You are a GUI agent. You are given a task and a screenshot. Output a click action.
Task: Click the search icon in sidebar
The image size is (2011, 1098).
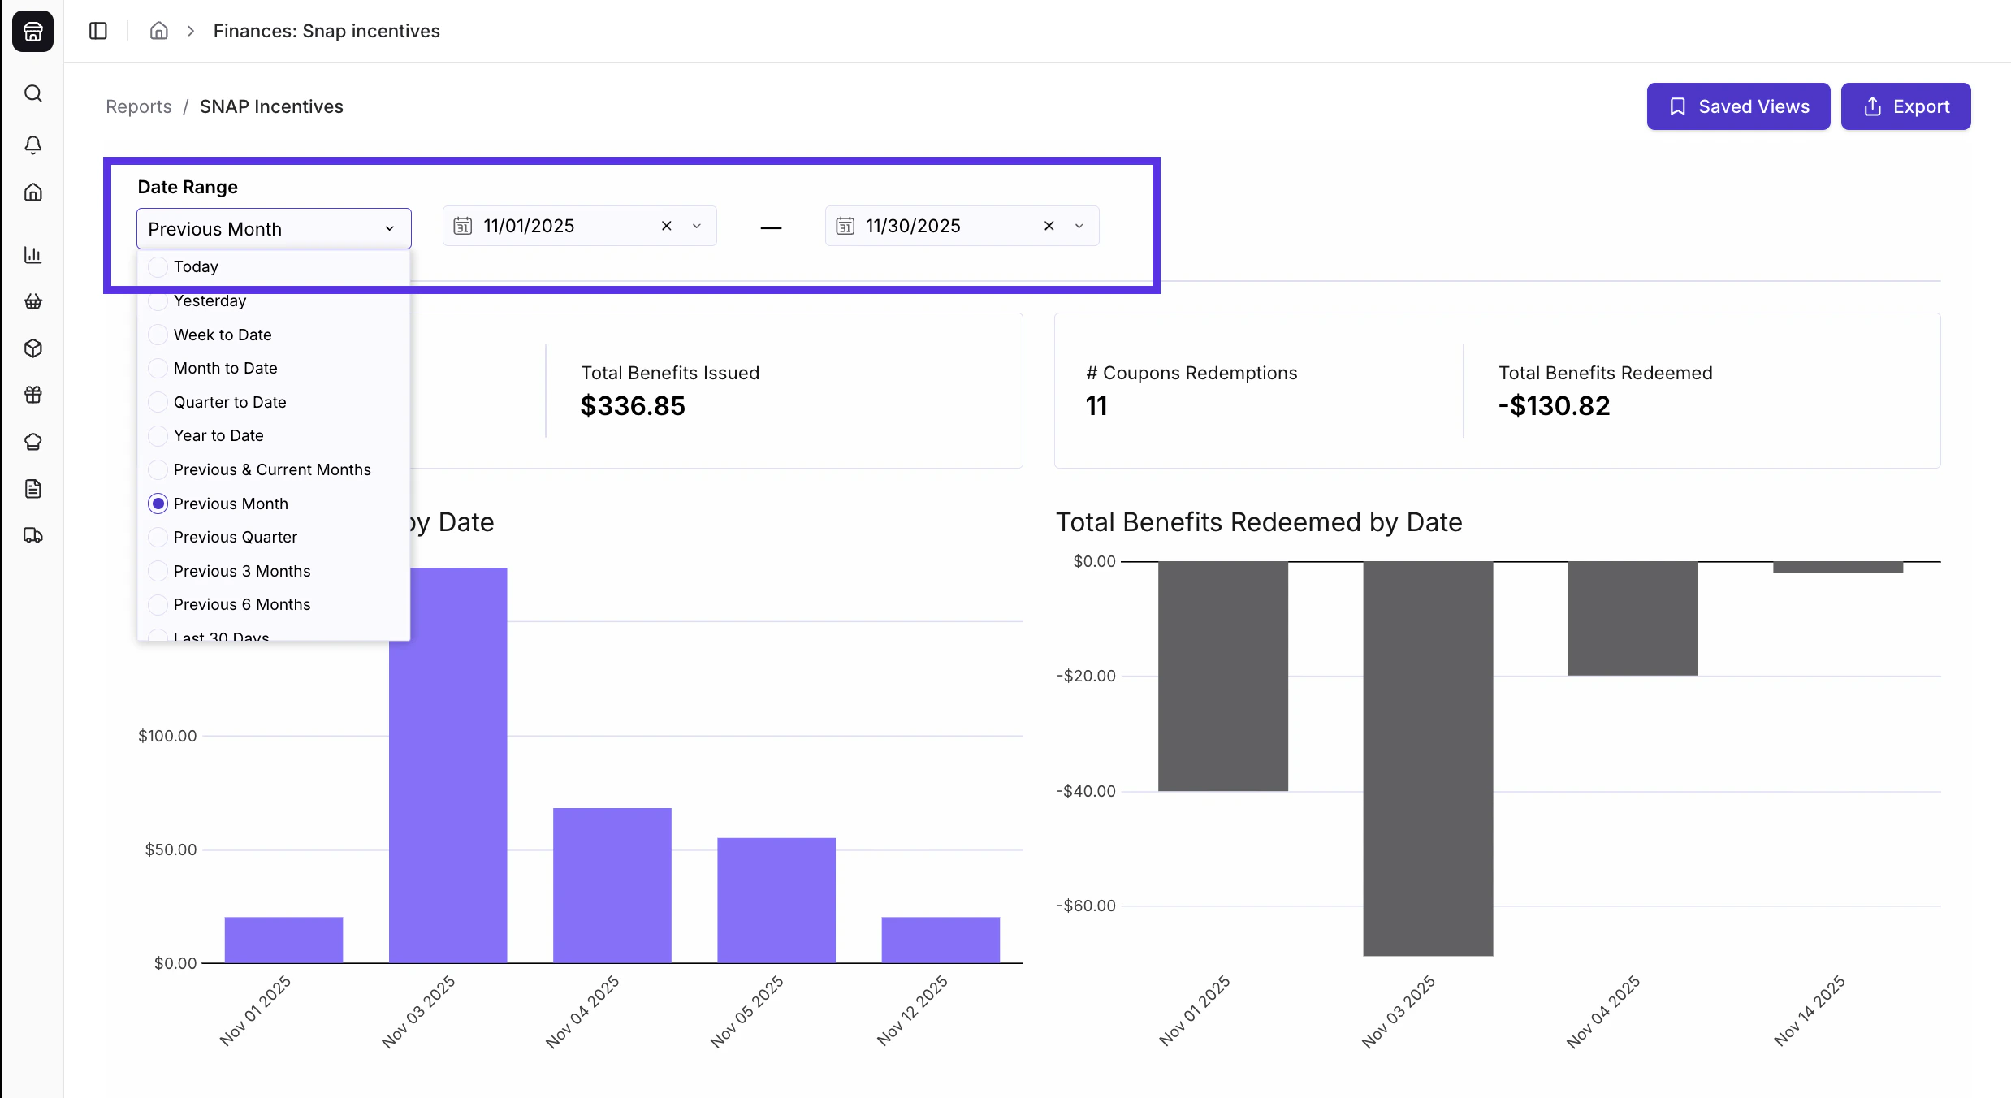pyautogui.click(x=33, y=93)
